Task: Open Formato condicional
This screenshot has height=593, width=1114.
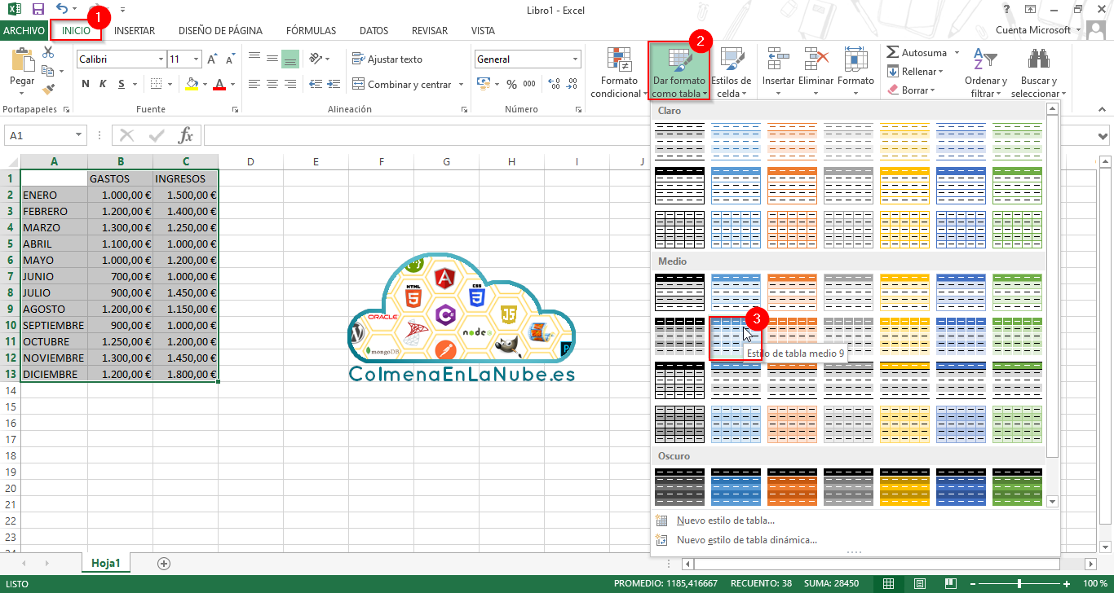Action: pos(617,73)
